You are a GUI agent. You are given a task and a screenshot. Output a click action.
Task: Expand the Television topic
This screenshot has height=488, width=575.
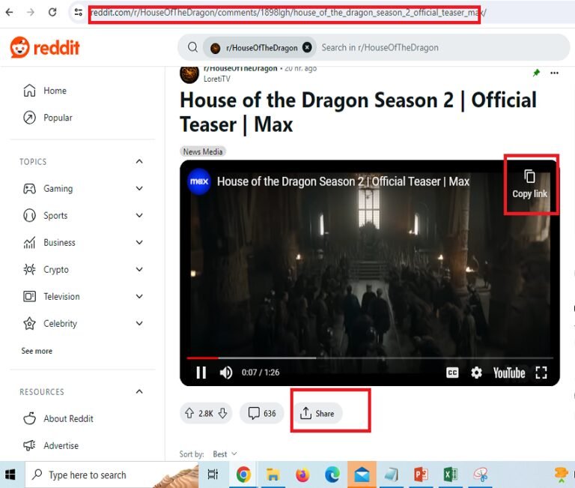coord(139,296)
